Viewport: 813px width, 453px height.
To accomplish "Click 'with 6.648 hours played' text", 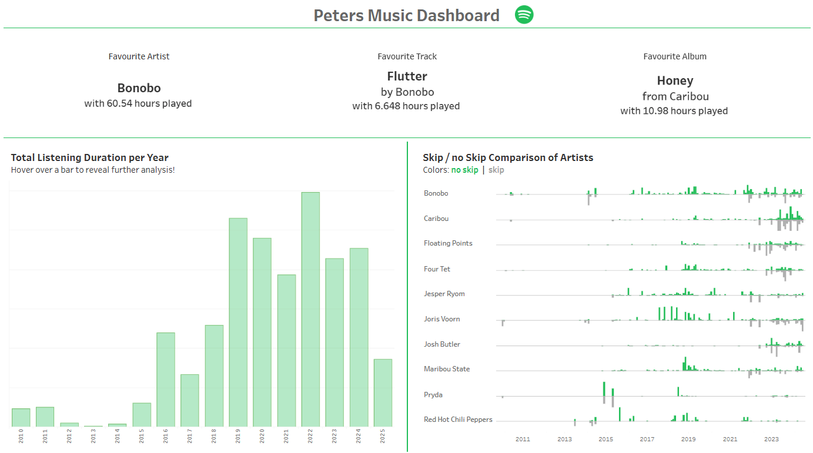I will (x=406, y=106).
